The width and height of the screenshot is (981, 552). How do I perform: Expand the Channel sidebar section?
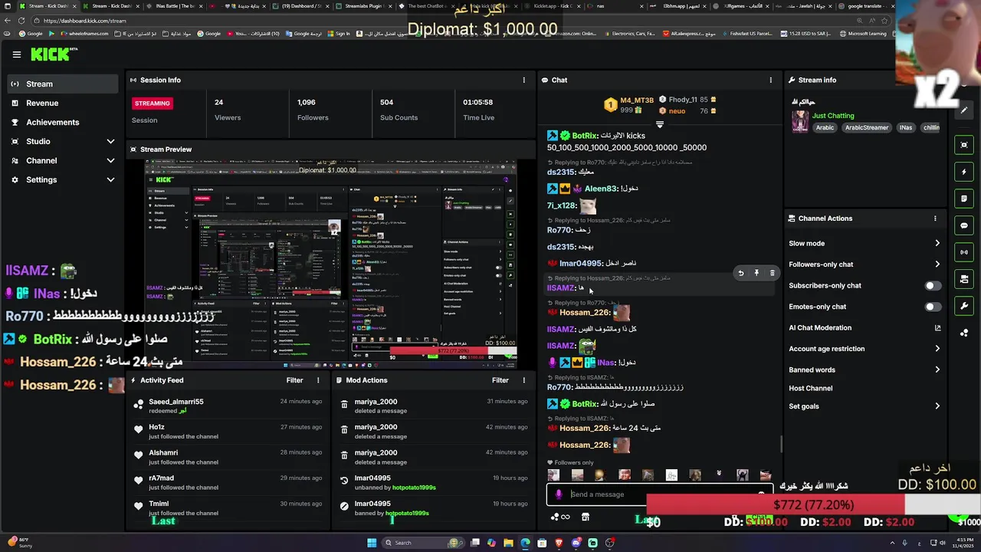tap(110, 161)
